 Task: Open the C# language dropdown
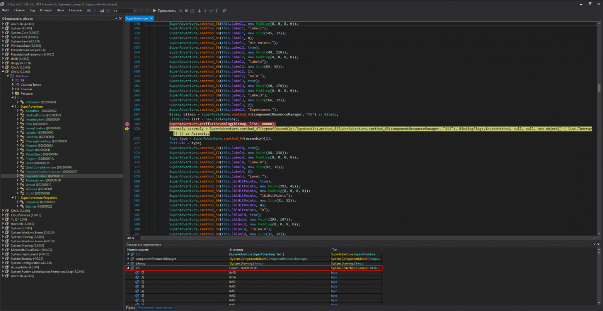(x=134, y=11)
